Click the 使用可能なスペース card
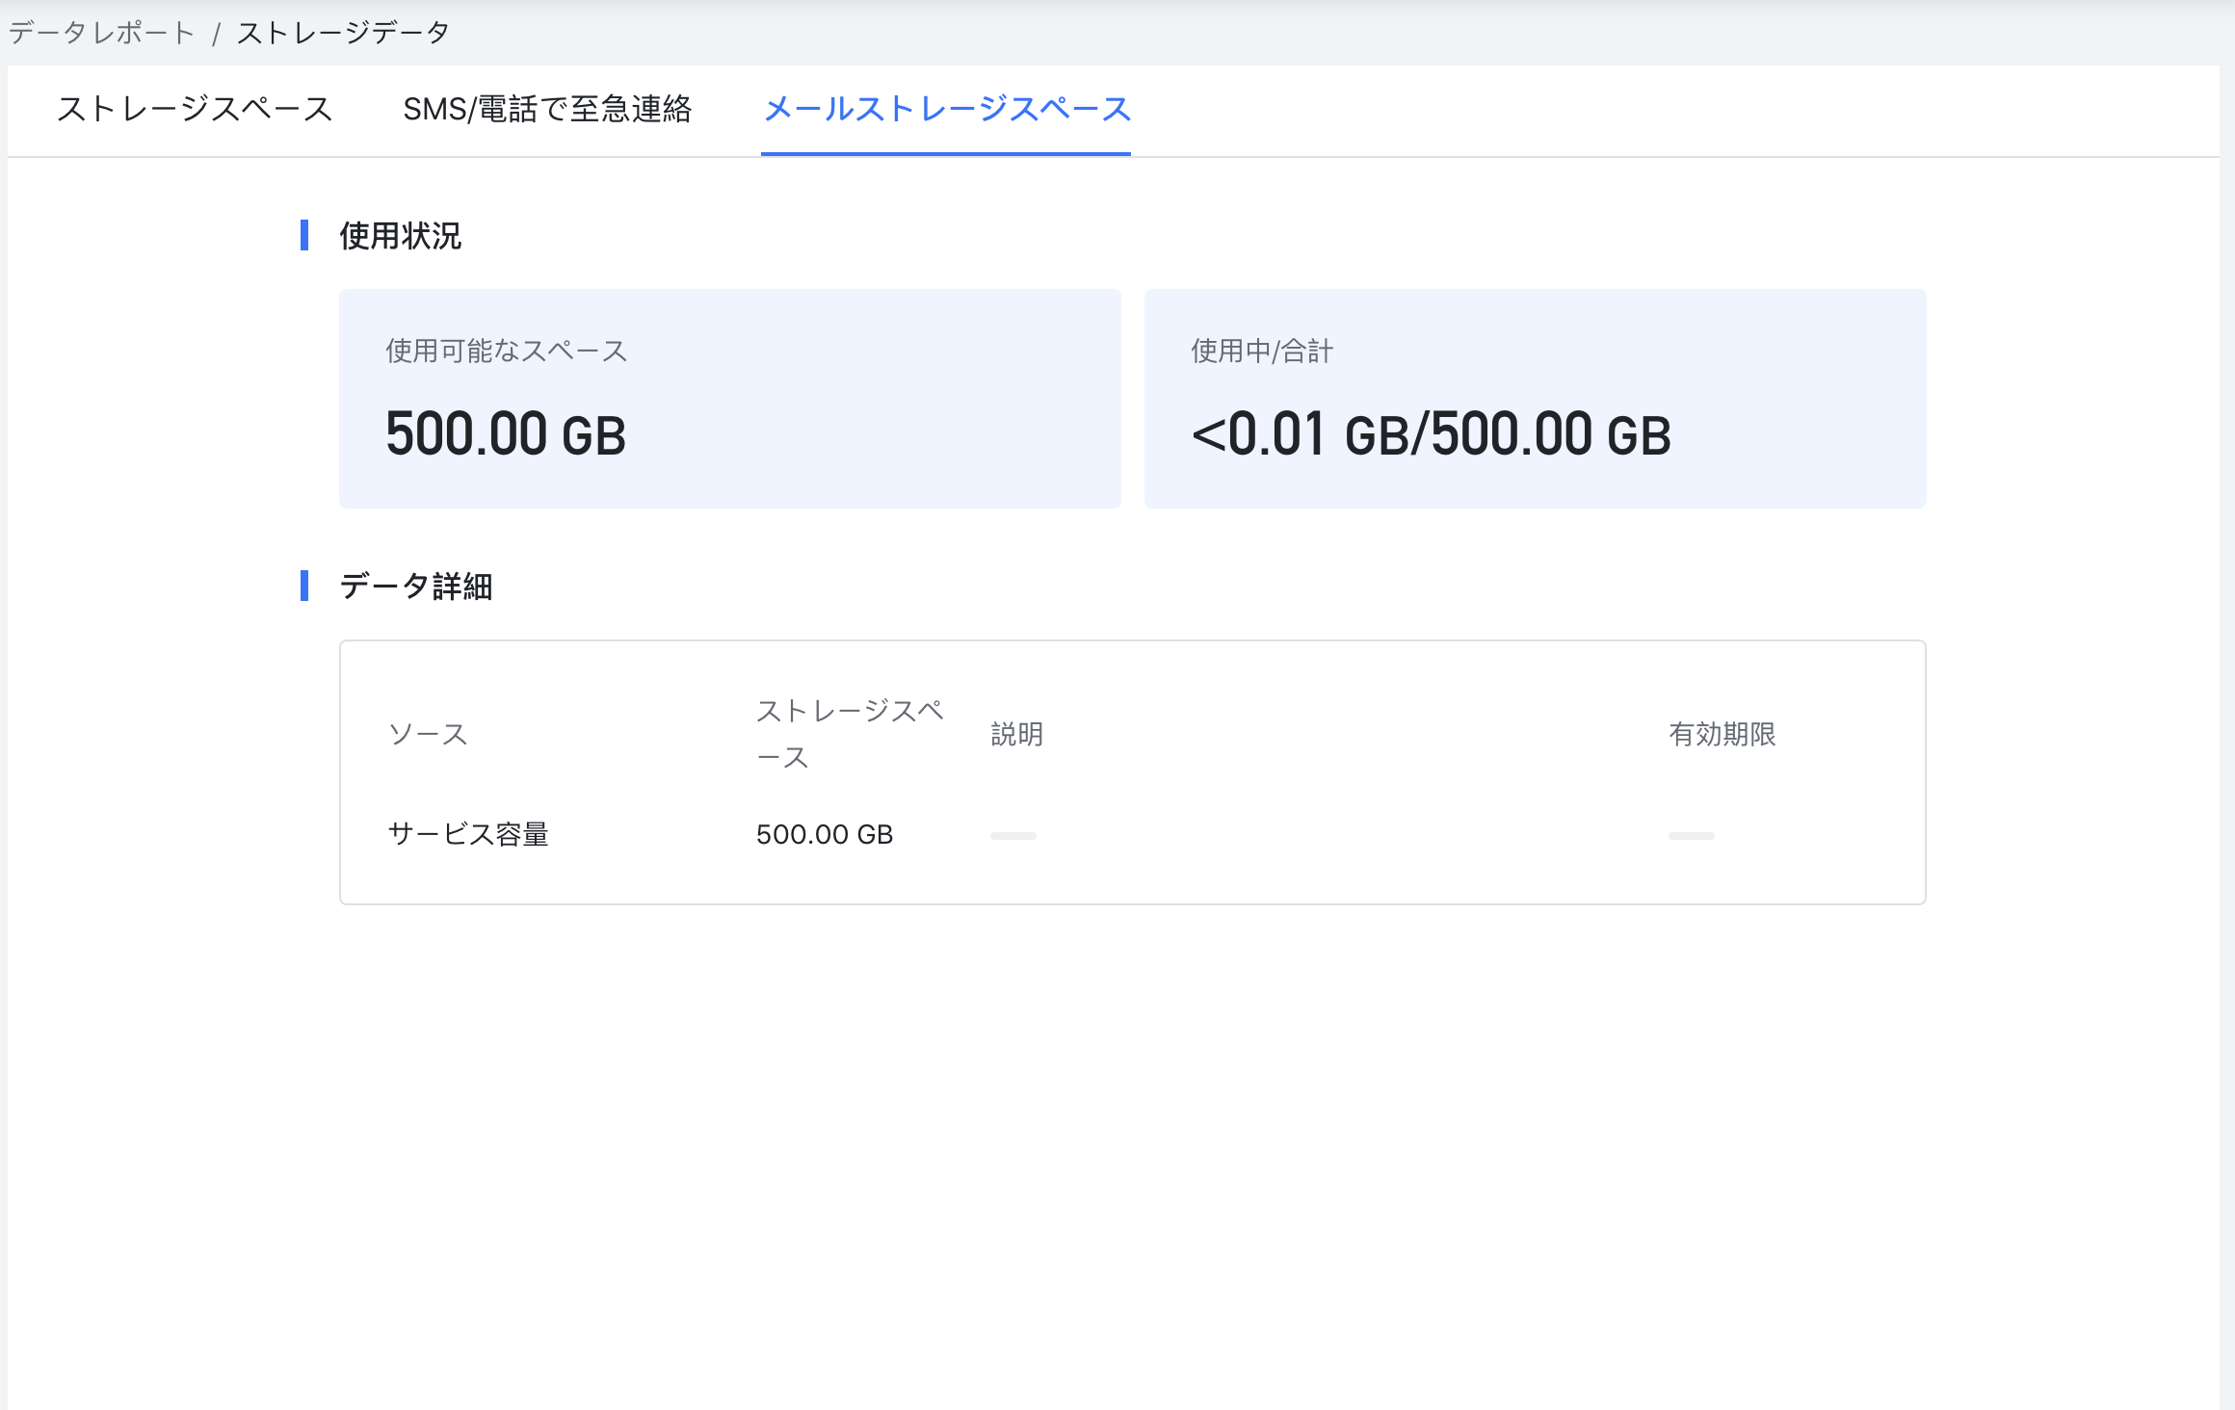Screen dimensions: 2235x1410 729,398
